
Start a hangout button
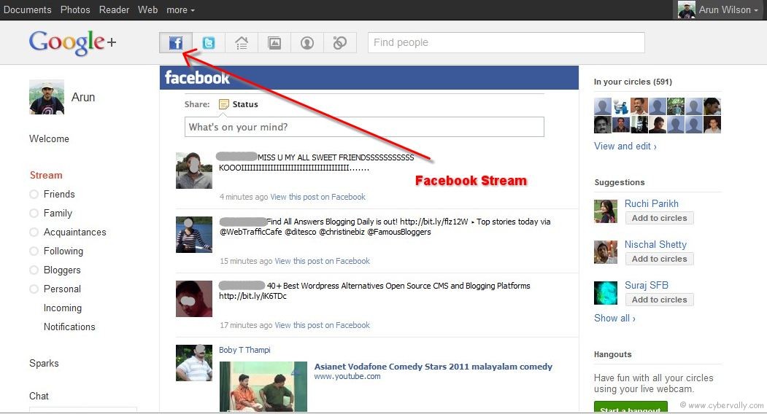click(631, 407)
